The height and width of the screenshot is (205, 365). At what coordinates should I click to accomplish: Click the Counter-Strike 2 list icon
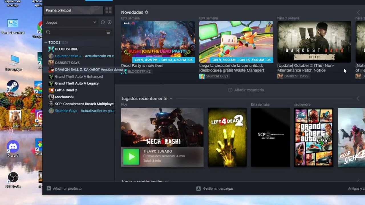[51, 56]
